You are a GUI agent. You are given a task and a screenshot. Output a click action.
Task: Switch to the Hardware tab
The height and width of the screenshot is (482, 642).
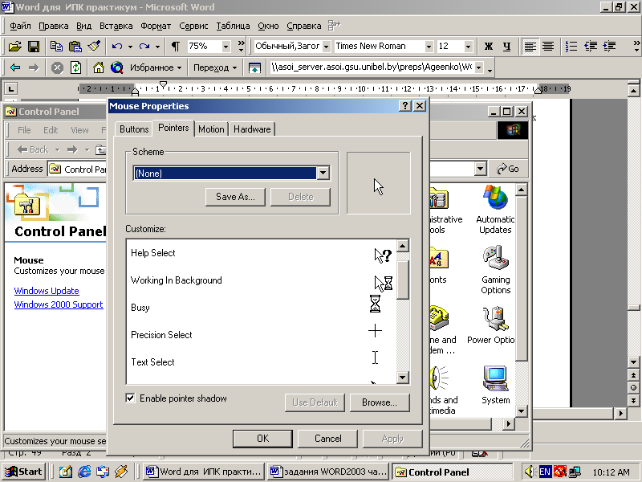coord(252,129)
